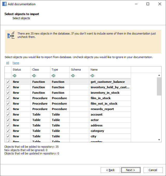
Task: Go back with the Back button
Action: 110,170
